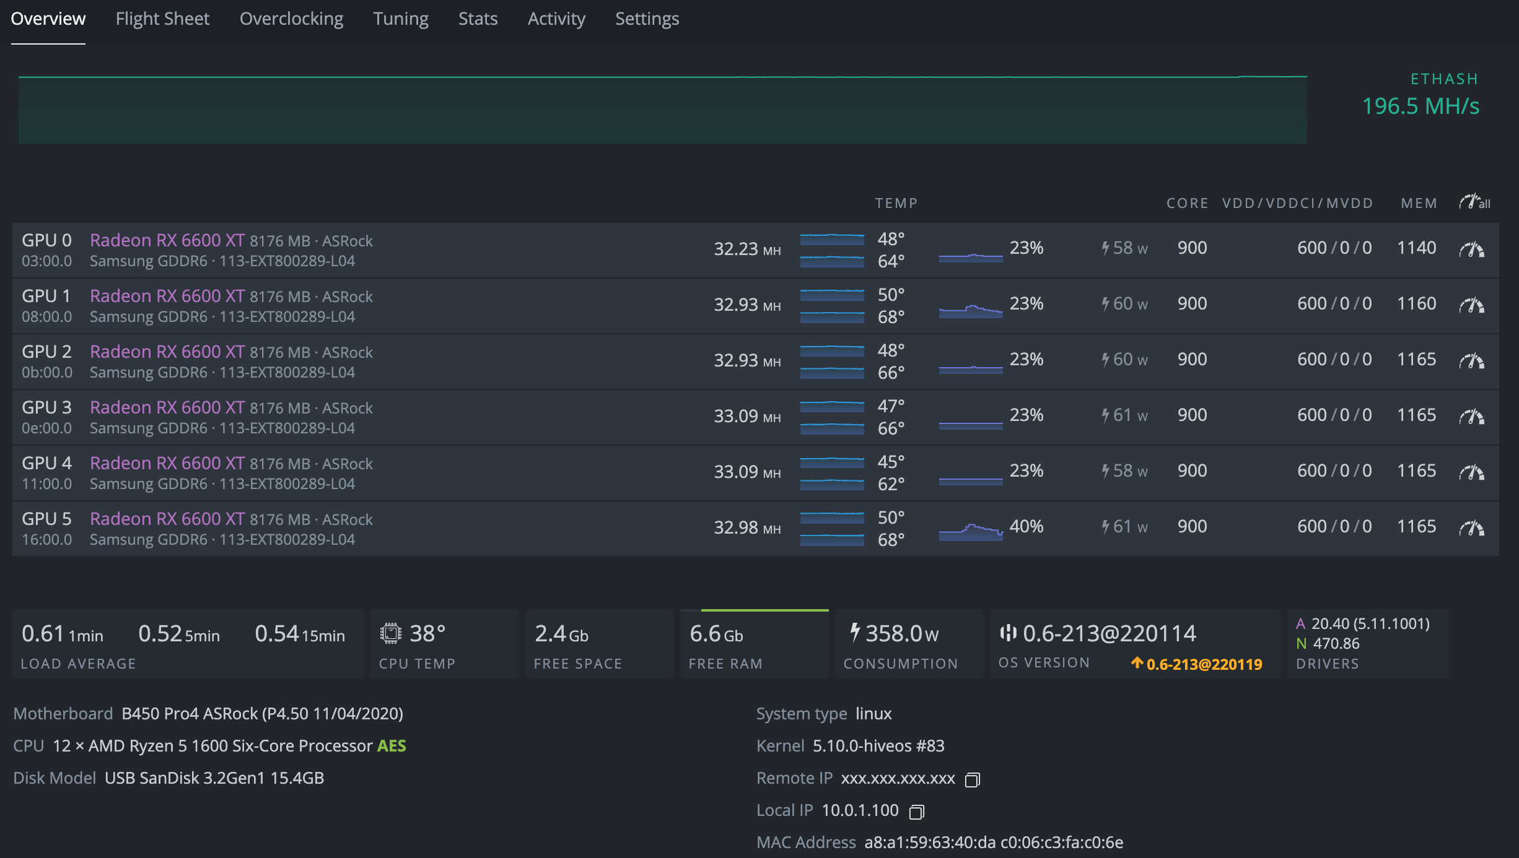Click the CPU chip temperature icon

[x=391, y=633]
